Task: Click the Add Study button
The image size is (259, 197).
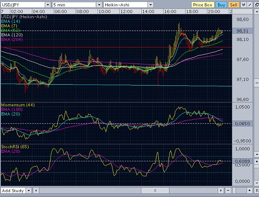Action: point(13,190)
